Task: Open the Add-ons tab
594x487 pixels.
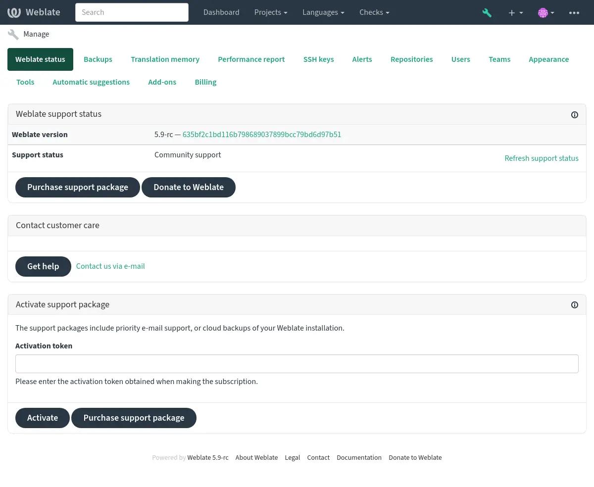Action: 162,82
